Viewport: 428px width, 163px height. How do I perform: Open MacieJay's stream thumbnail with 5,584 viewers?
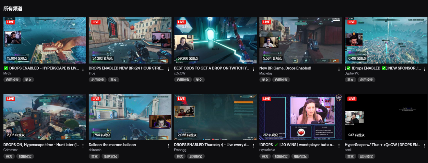coord(301,40)
